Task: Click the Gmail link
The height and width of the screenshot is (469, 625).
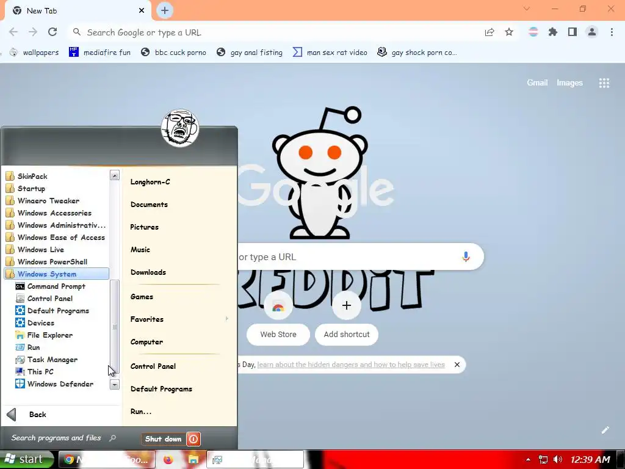Action: point(537,82)
